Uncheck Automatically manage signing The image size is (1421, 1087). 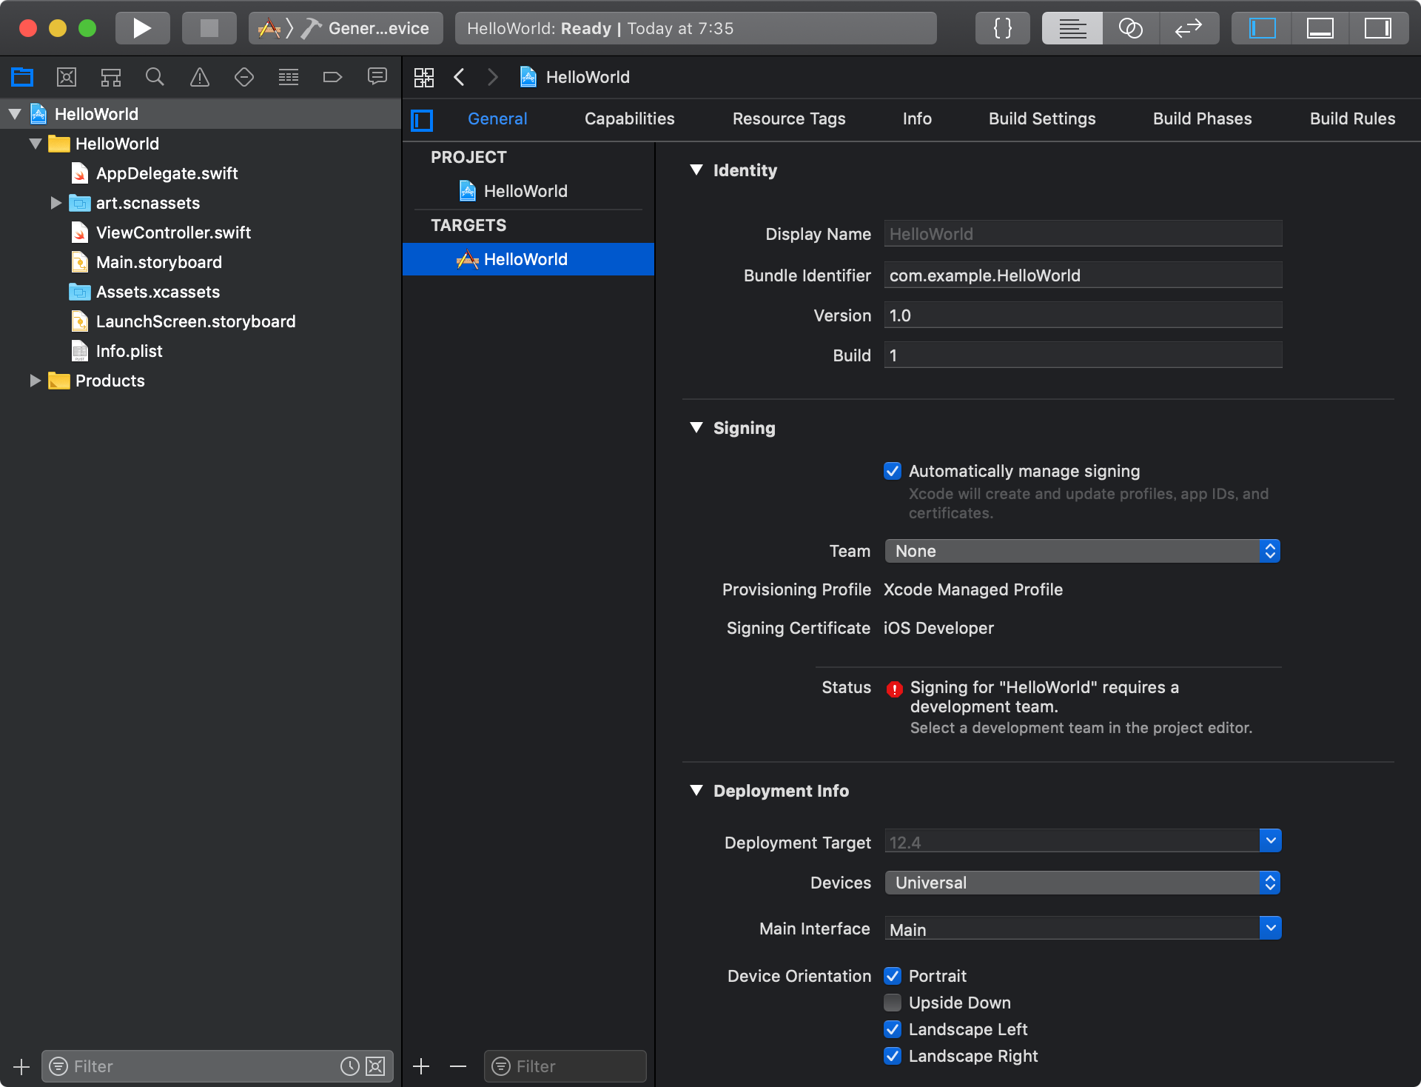point(893,471)
